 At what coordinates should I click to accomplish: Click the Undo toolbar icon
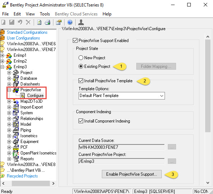click(20, 22)
